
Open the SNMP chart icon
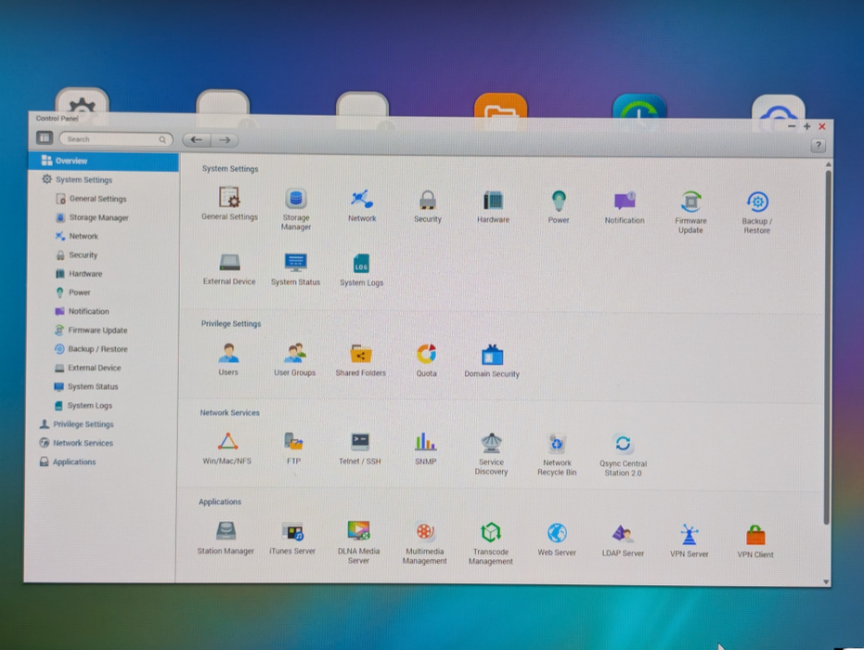click(425, 443)
